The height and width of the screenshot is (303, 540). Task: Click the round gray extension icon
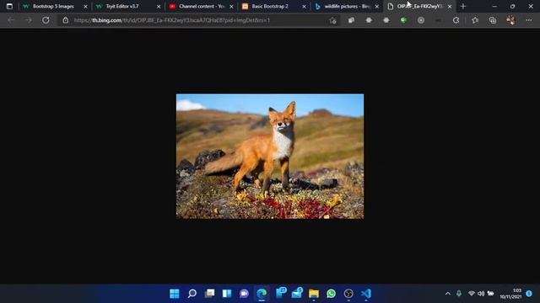pos(421,20)
